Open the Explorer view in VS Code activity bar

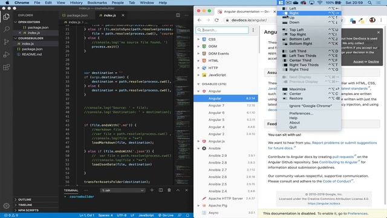(7, 17)
